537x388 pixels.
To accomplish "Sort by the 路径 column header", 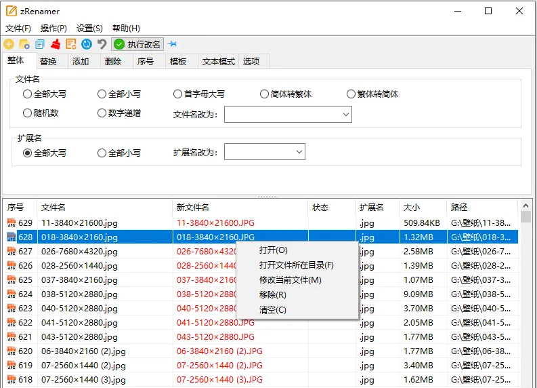I will click(x=482, y=207).
